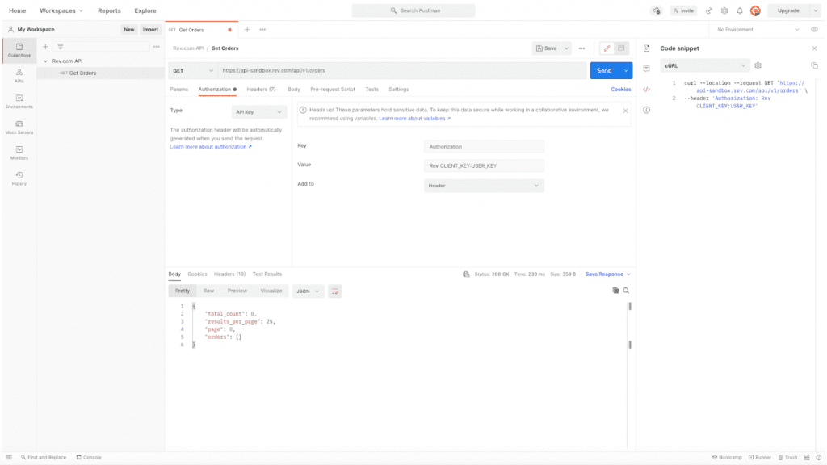The height and width of the screenshot is (465, 827).
Task: Open the settings gear in top bar
Action: pyautogui.click(x=724, y=10)
